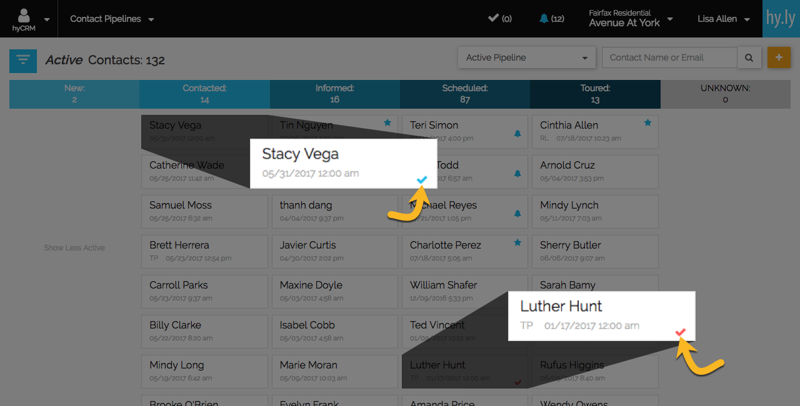Viewport: 800px width, 406px height.
Task: Select the Scheduled stage tab
Action: [465, 94]
